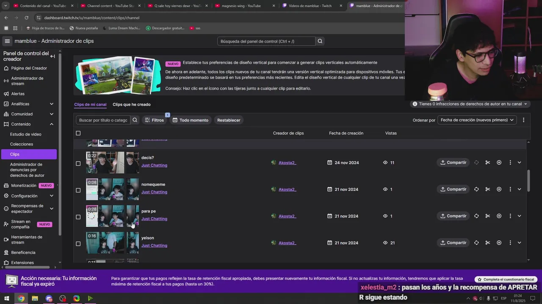Open the 'para pe' clip thumbnail
This screenshot has width=542, height=304.
[112, 216]
